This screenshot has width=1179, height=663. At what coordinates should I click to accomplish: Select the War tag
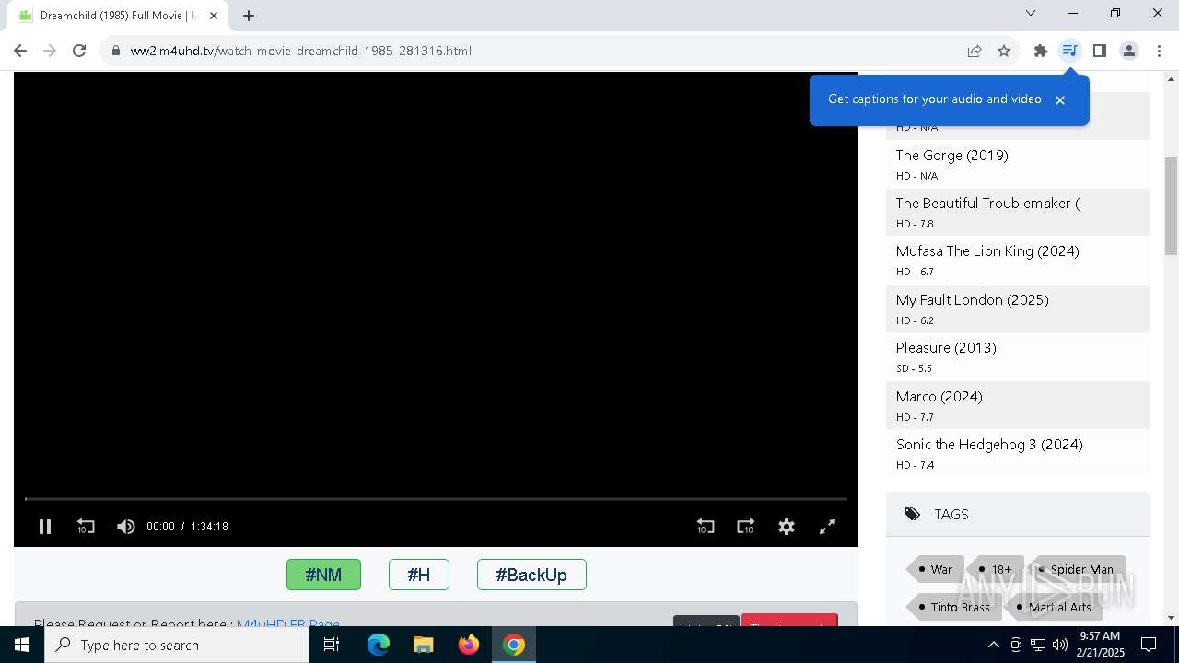point(936,569)
